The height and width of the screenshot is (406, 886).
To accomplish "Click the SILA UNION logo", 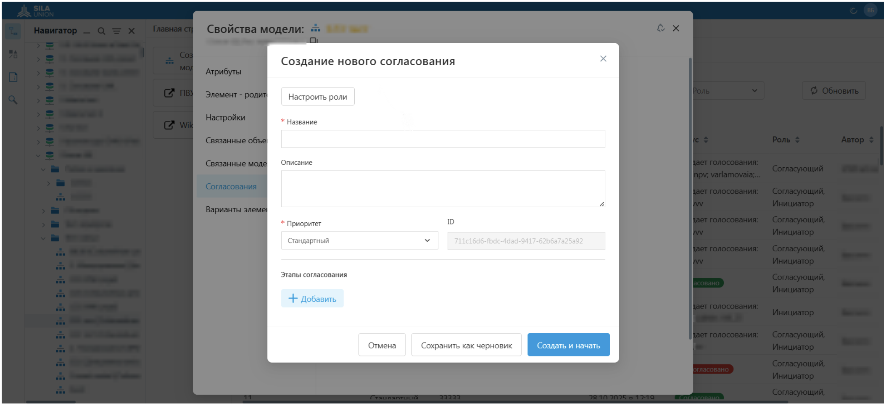I will pos(36,11).
